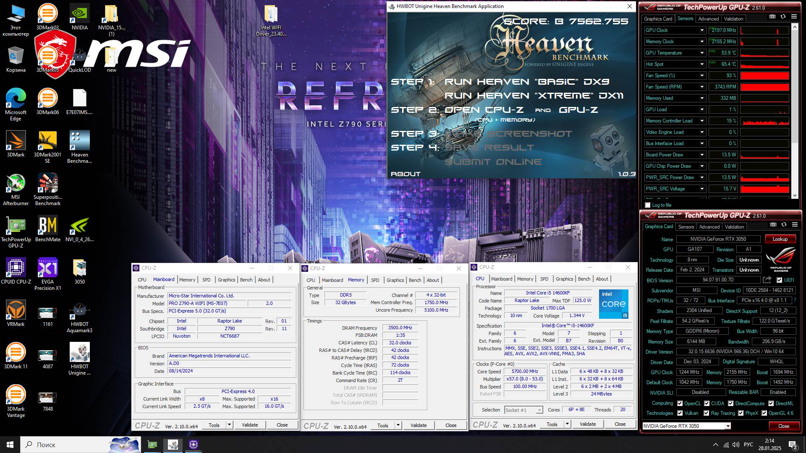Switch to Bench tab in CPU-Z Memory window
The height and width of the screenshot is (453, 806).
(415, 280)
